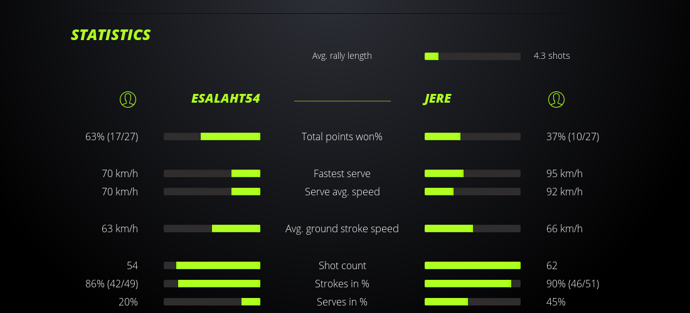
Task: Click JERE's Fastest serve bar
Action: (x=472, y=173)
